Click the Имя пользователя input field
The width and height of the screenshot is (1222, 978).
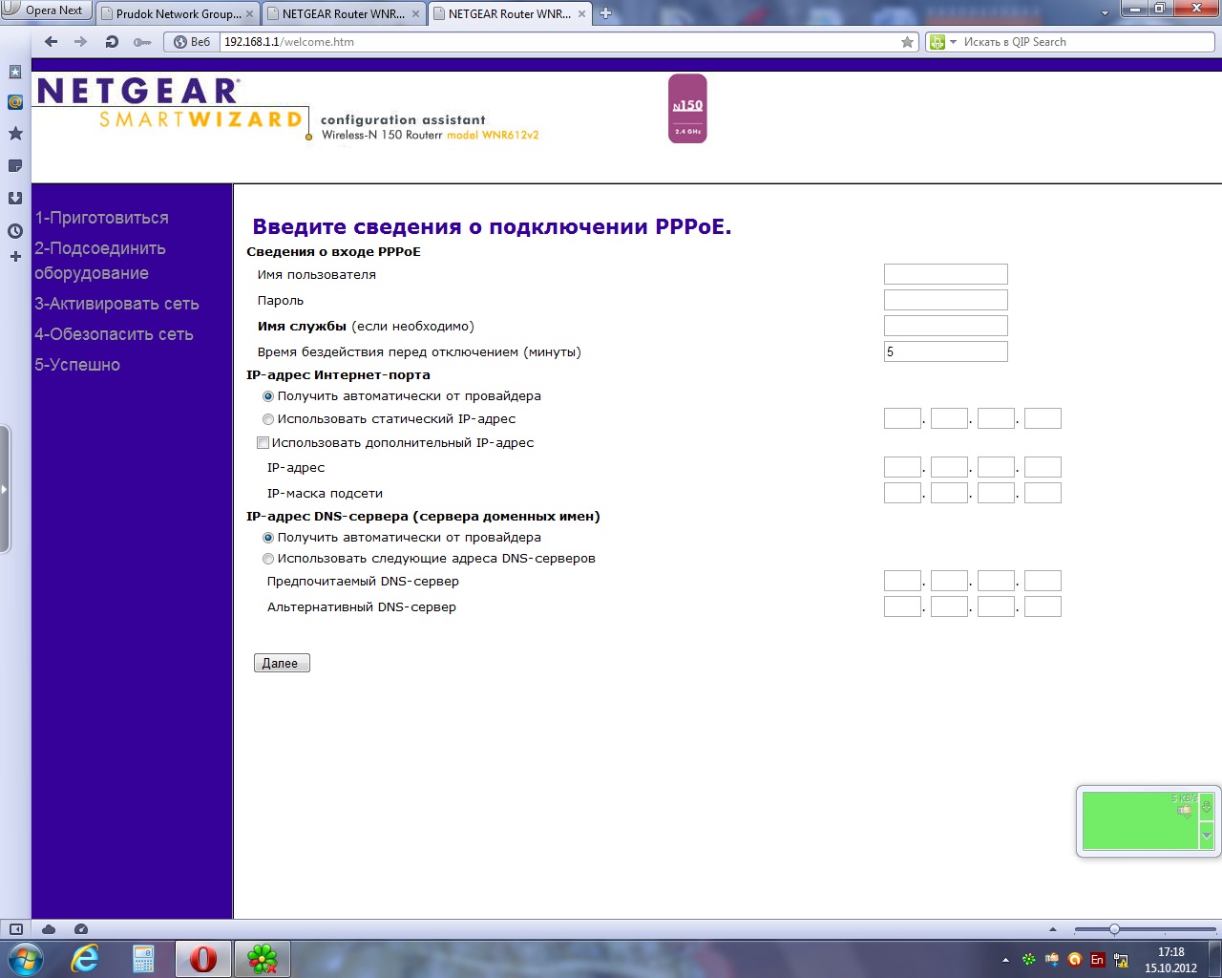tap(945, 275)
